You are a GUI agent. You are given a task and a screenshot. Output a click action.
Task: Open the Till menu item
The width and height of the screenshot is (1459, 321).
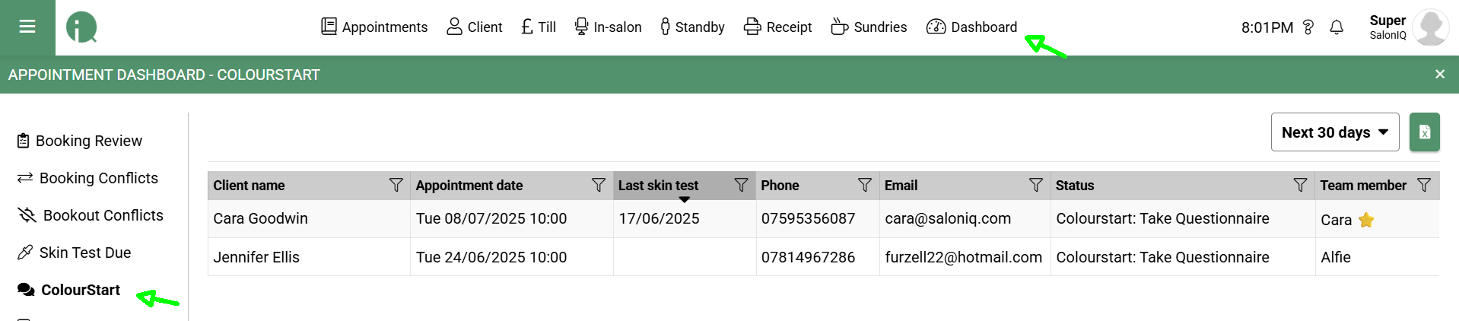click(539, 27)
